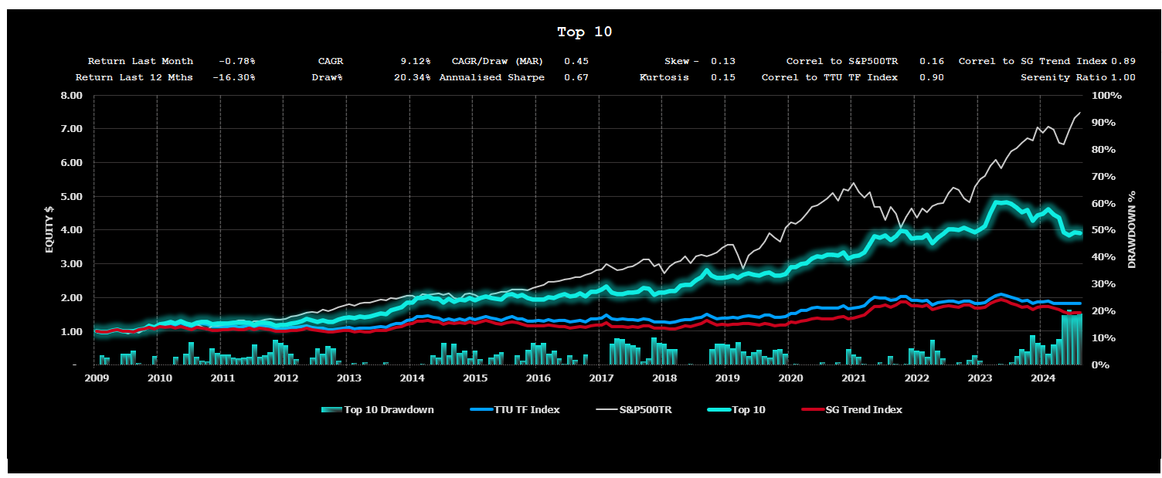Click the CAGR value 9.12%

point(415,61)
